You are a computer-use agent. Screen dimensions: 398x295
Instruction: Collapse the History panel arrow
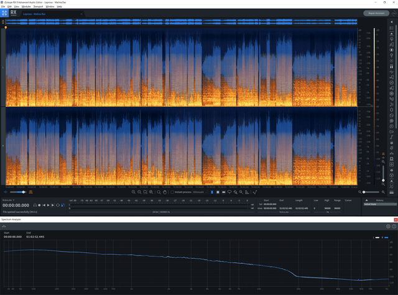(x=366, y=200)
